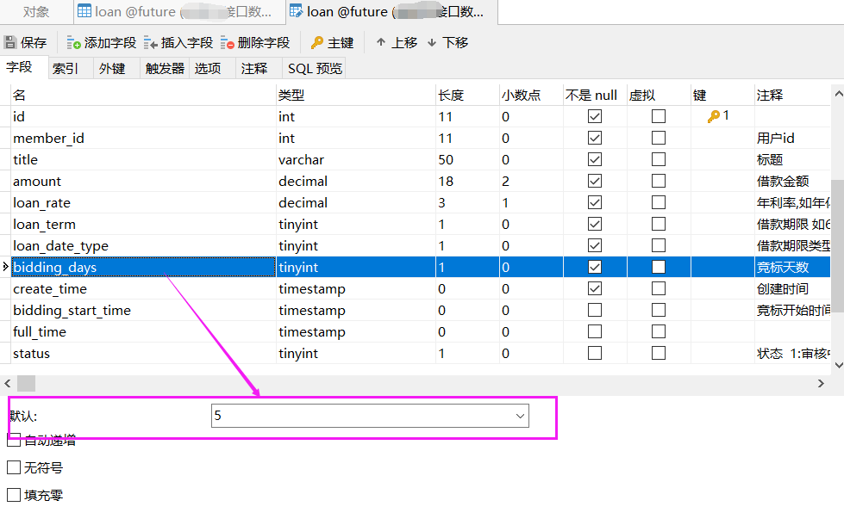This screenshot has height=519, width=844.
Task: Switch to the Indexes (索引) tab
Action: pos(65,68)
